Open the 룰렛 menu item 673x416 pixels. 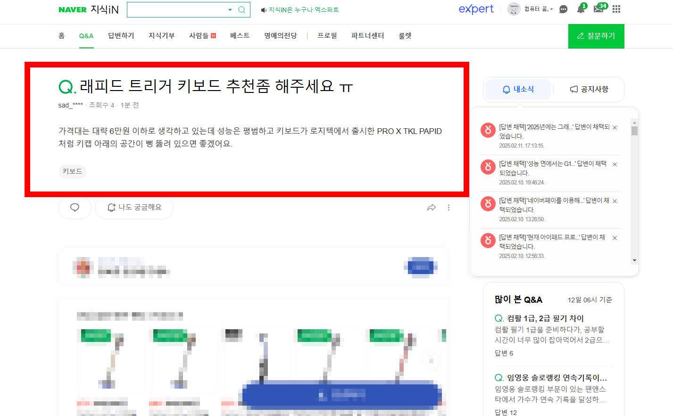(405, 36)
